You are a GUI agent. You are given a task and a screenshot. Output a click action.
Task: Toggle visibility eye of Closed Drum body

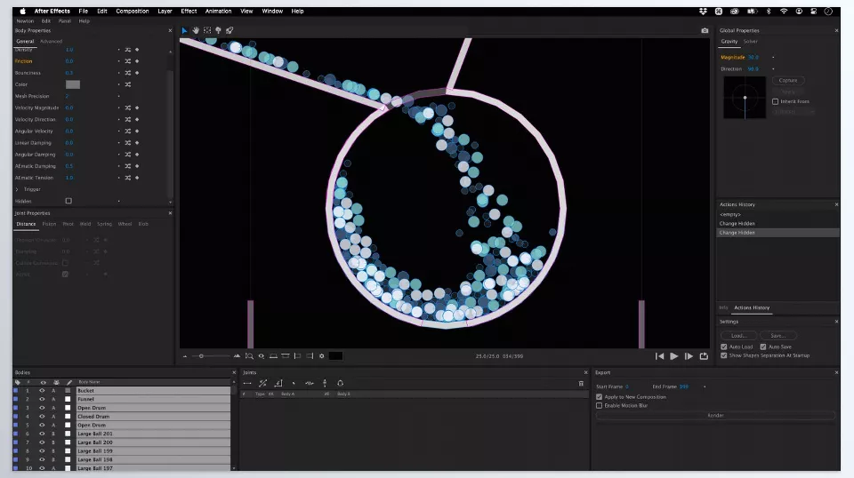(x=42, y=417)
